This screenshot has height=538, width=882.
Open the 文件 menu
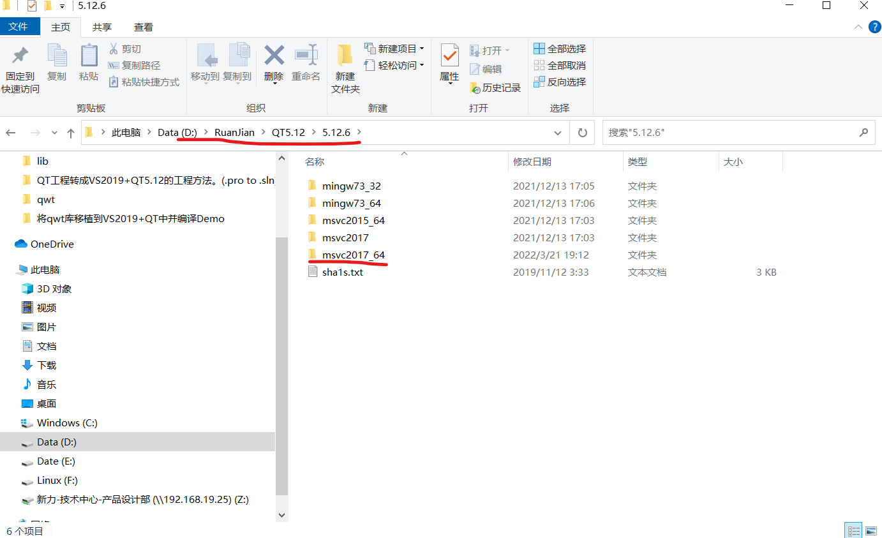coord(20,26)
